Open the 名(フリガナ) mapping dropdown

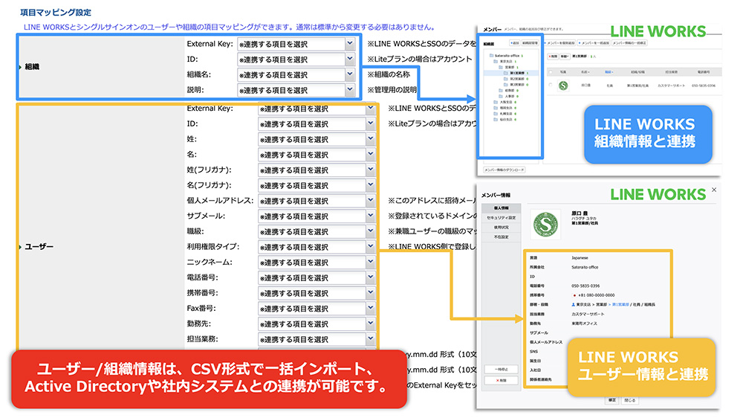pos(317,185)
